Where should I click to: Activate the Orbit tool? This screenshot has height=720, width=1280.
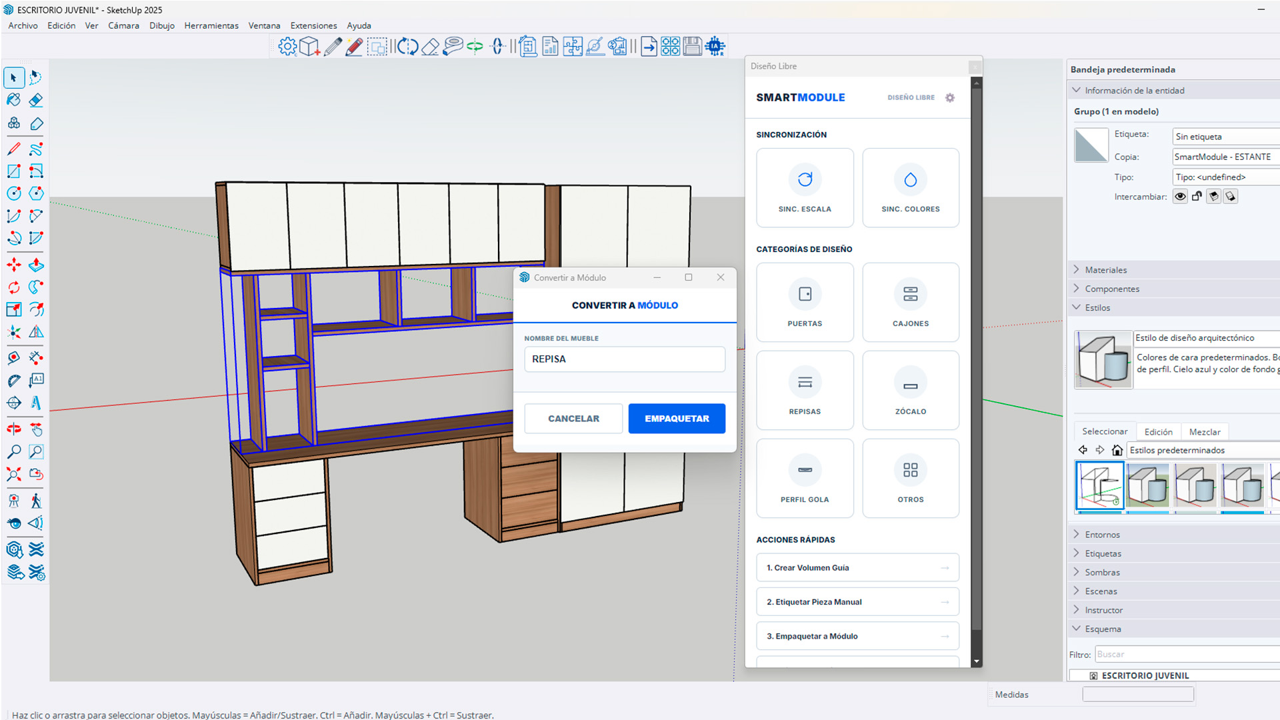pos(14,429)
